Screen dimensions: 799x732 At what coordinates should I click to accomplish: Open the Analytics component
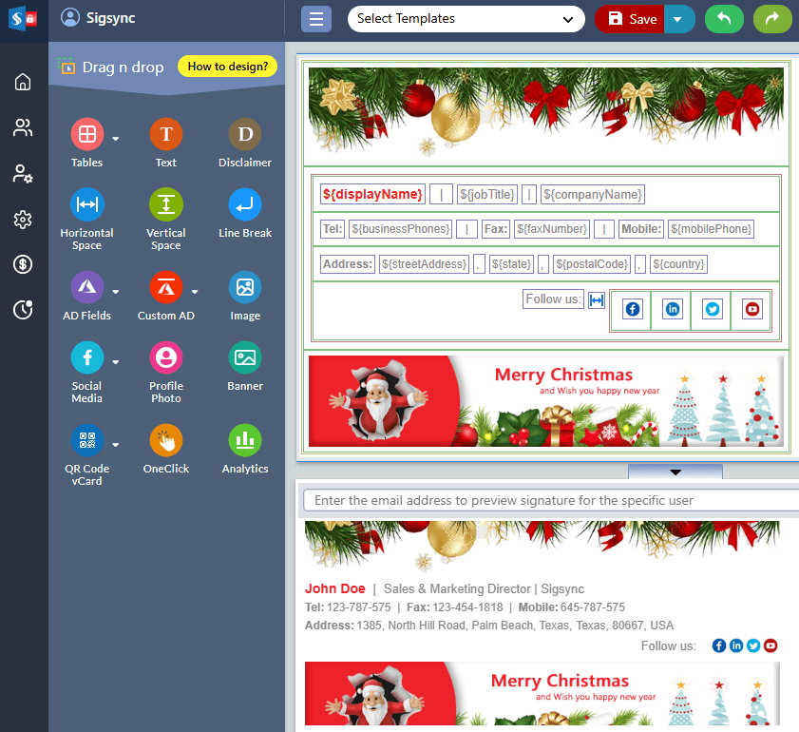click(245, 441)
